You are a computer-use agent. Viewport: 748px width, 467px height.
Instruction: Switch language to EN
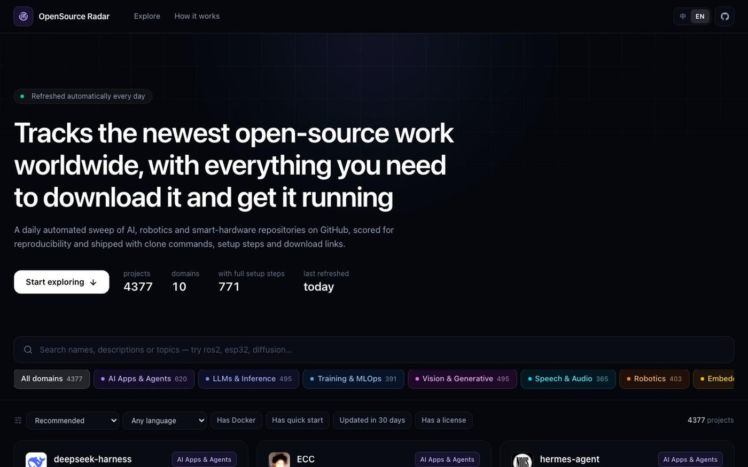pos(700,17)
